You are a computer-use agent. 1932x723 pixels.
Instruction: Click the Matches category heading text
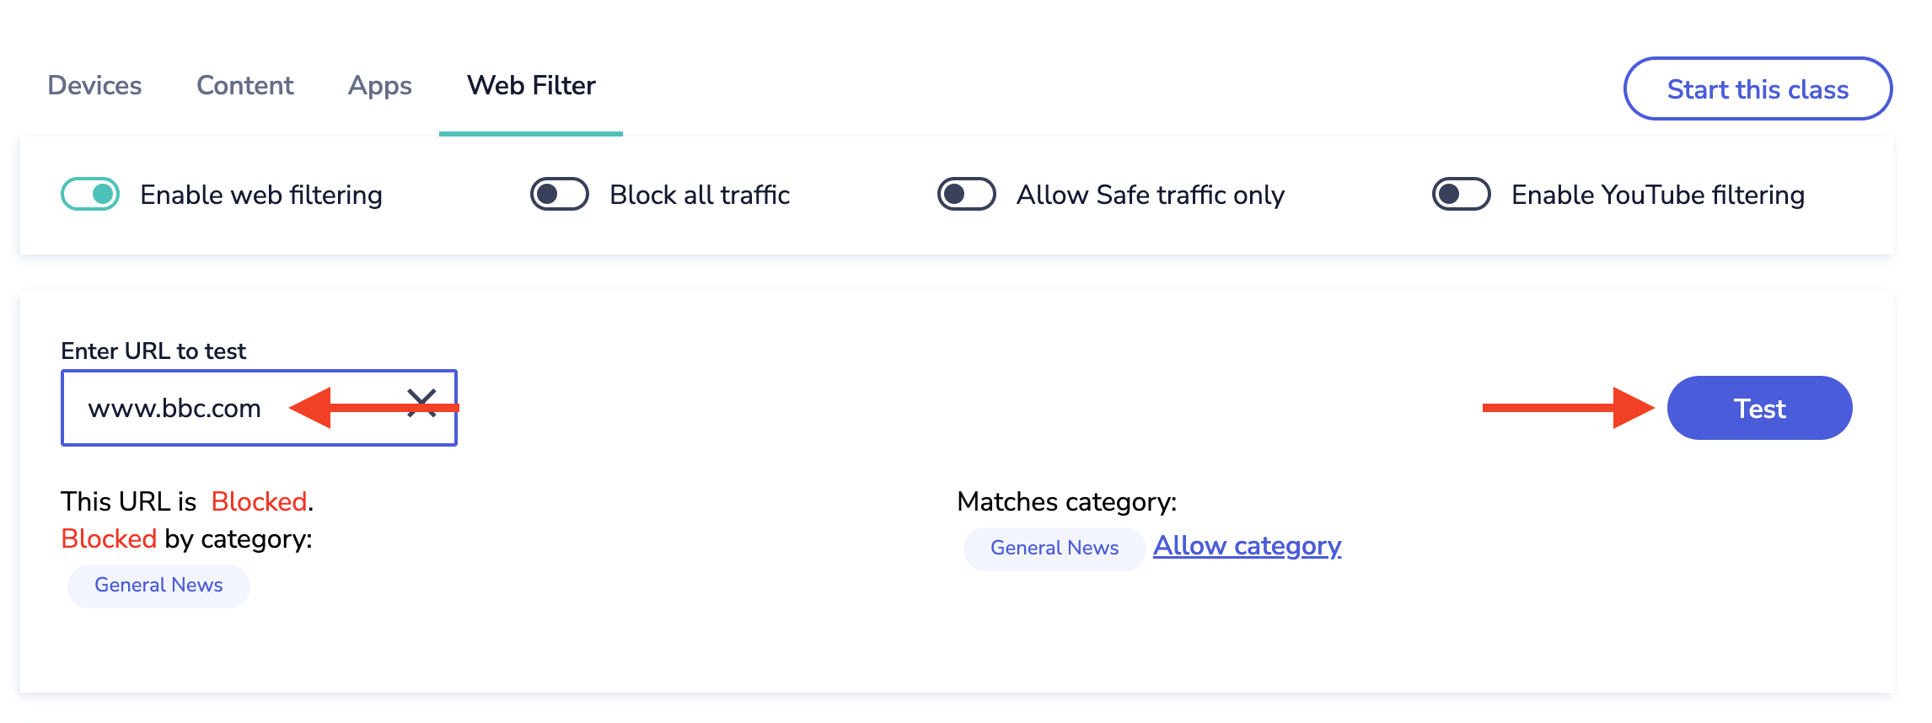click(1066, 502)
